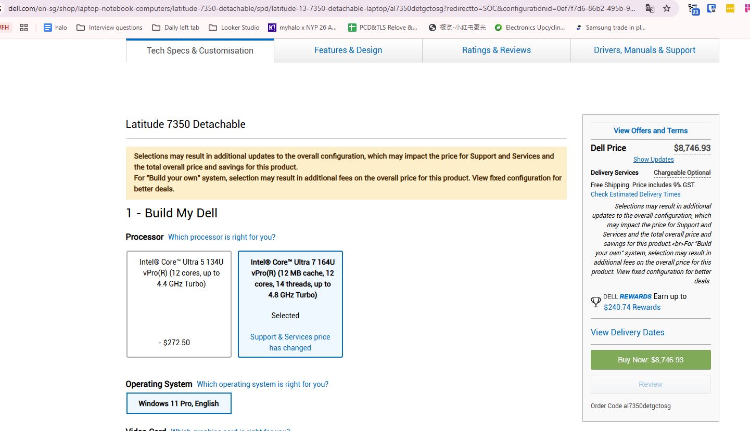
Task: Select Intel Core Ultra 5 134U processor option
Action: click(179, 304)
